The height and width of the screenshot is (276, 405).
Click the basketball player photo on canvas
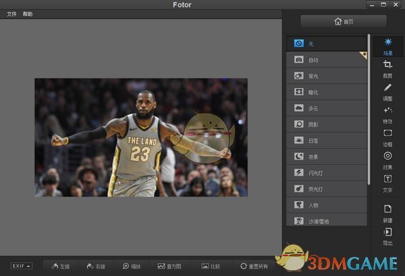(141, 137)
